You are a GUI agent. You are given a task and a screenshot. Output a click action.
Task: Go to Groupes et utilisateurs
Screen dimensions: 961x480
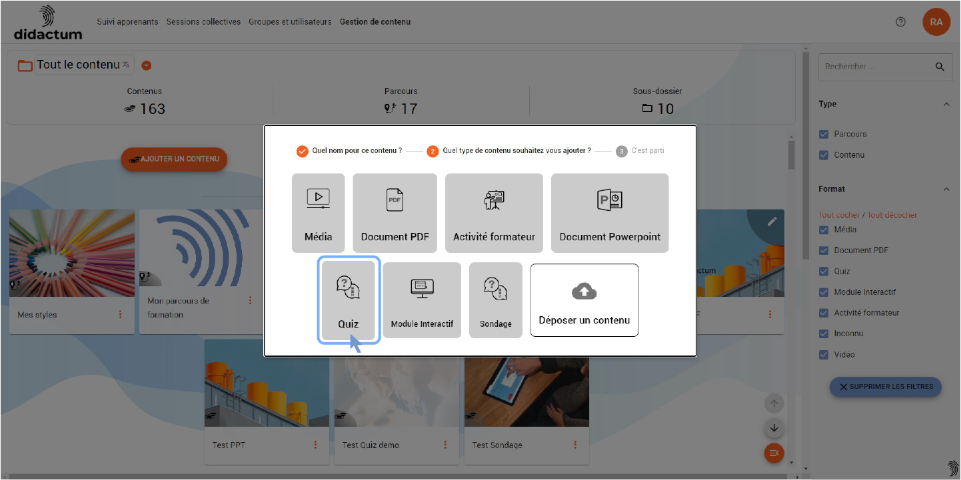click(x=290, y=22)
